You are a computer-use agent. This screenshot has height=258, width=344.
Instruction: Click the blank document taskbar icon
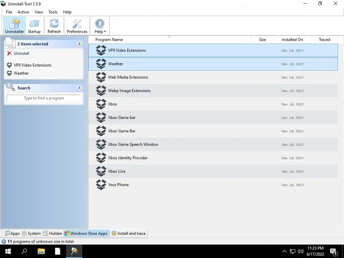coord(58,251)
